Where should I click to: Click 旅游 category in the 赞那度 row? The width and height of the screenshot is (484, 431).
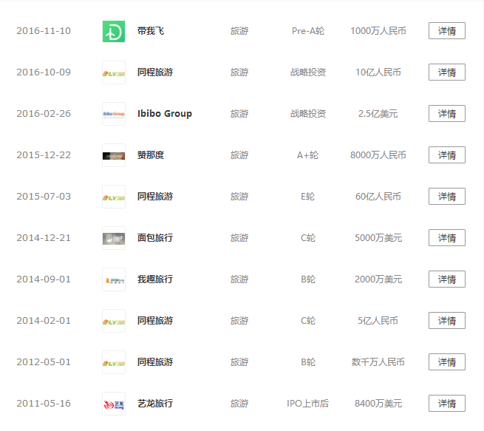[x=239, y=155]
